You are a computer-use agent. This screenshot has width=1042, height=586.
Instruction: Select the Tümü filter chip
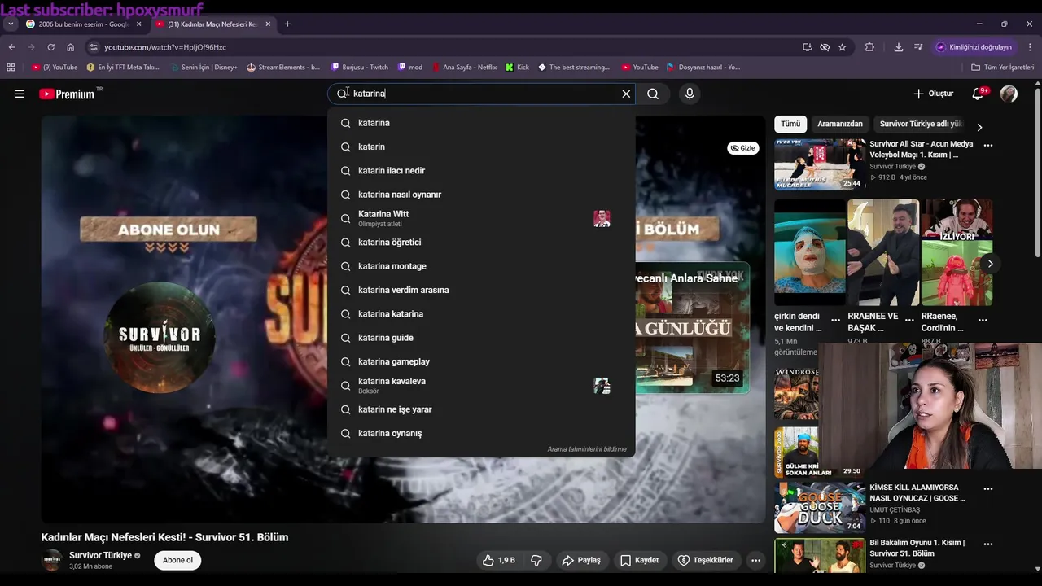coord(790,125)
